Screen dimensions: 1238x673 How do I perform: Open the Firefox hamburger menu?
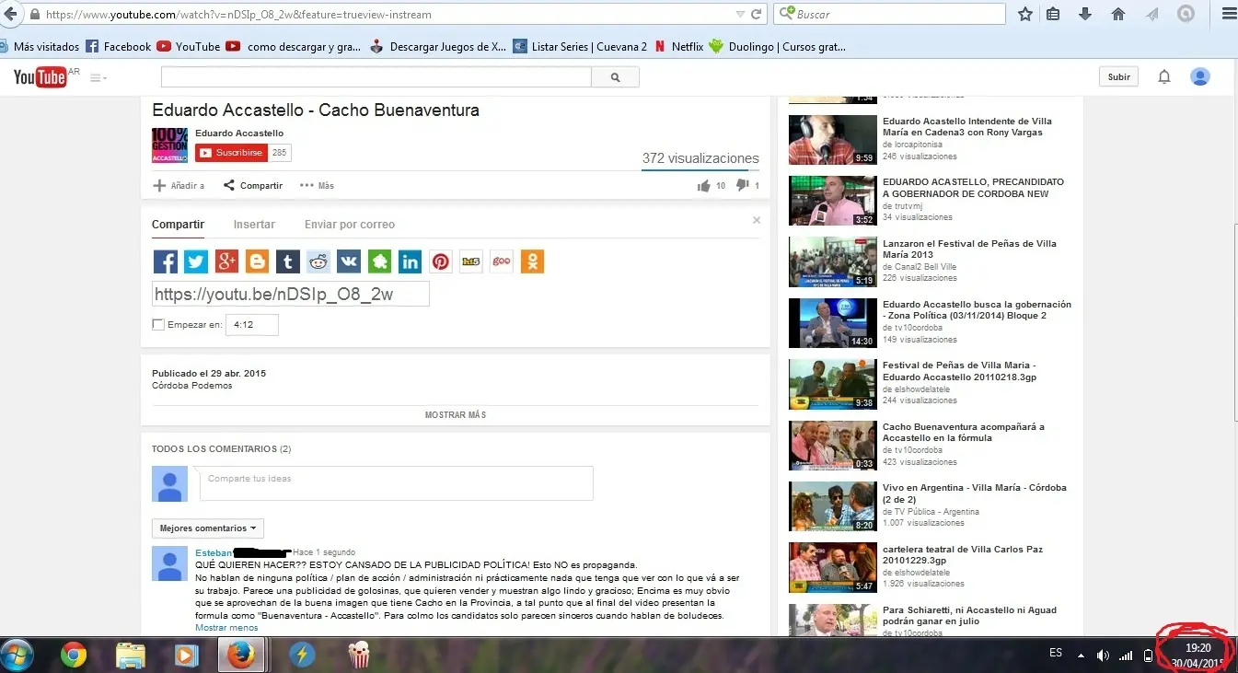pos(1229,14)
